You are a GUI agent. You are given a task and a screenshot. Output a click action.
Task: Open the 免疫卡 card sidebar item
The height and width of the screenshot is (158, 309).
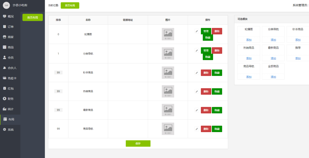point(10,78)
